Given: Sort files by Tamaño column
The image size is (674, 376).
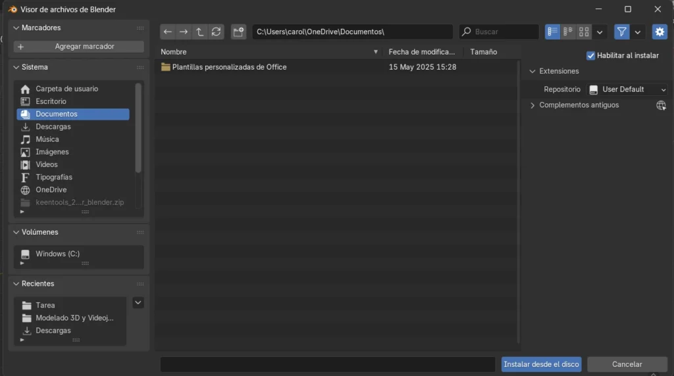Looking at the screenshot, I should (492, 52).
